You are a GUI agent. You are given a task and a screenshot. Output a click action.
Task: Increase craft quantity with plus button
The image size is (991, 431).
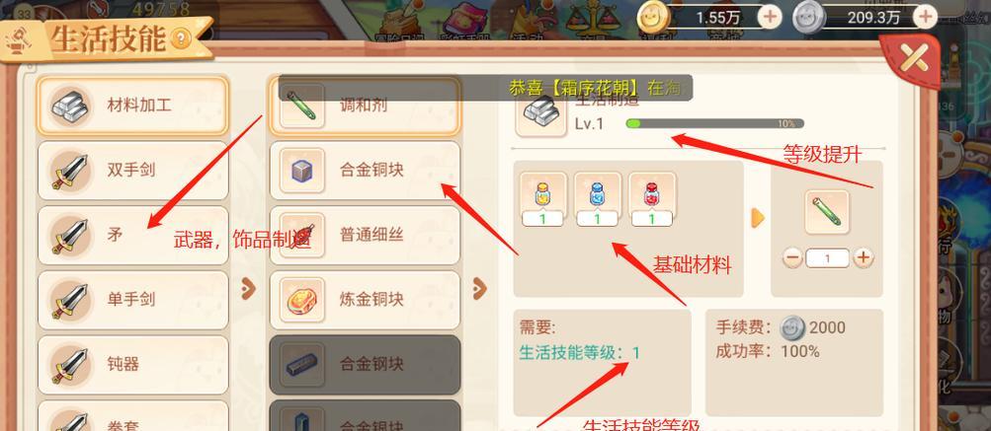pos(864,258)
